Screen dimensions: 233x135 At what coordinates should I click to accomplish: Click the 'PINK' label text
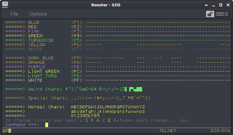[x=34, y=31]
